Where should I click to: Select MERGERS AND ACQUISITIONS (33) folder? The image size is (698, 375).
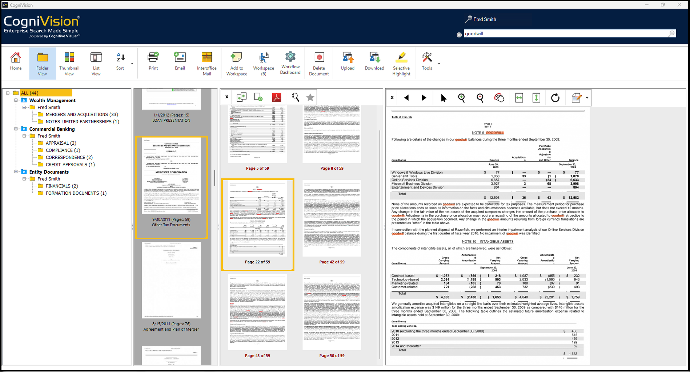tap(81, 114)
